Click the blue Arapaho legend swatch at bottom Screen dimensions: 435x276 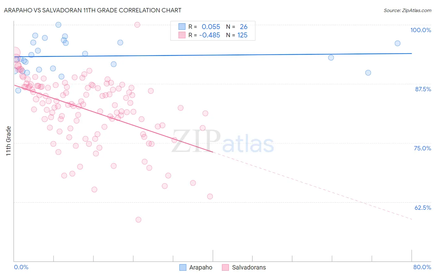[x=183, y=267]
